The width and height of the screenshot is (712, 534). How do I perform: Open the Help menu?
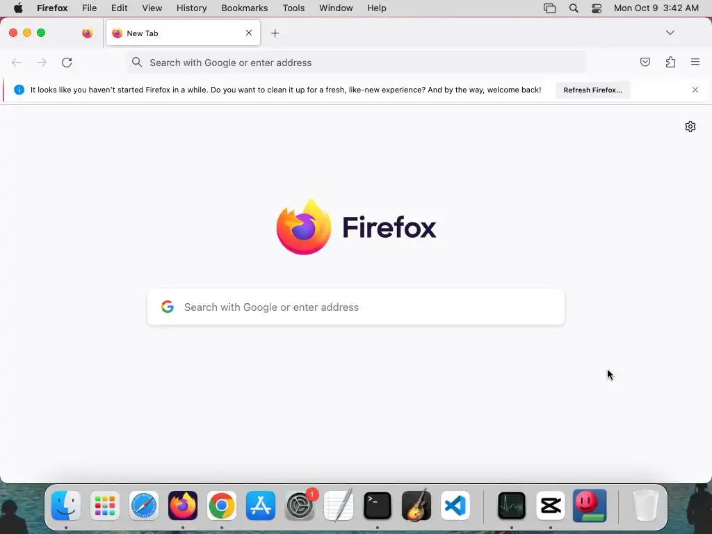pyautogui.click(x=377, y=8)
